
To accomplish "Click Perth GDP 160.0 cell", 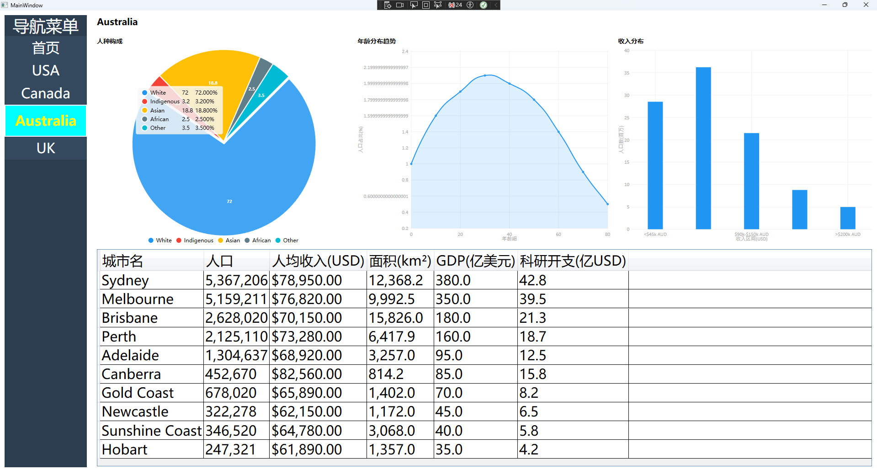I will coord(476,336).
